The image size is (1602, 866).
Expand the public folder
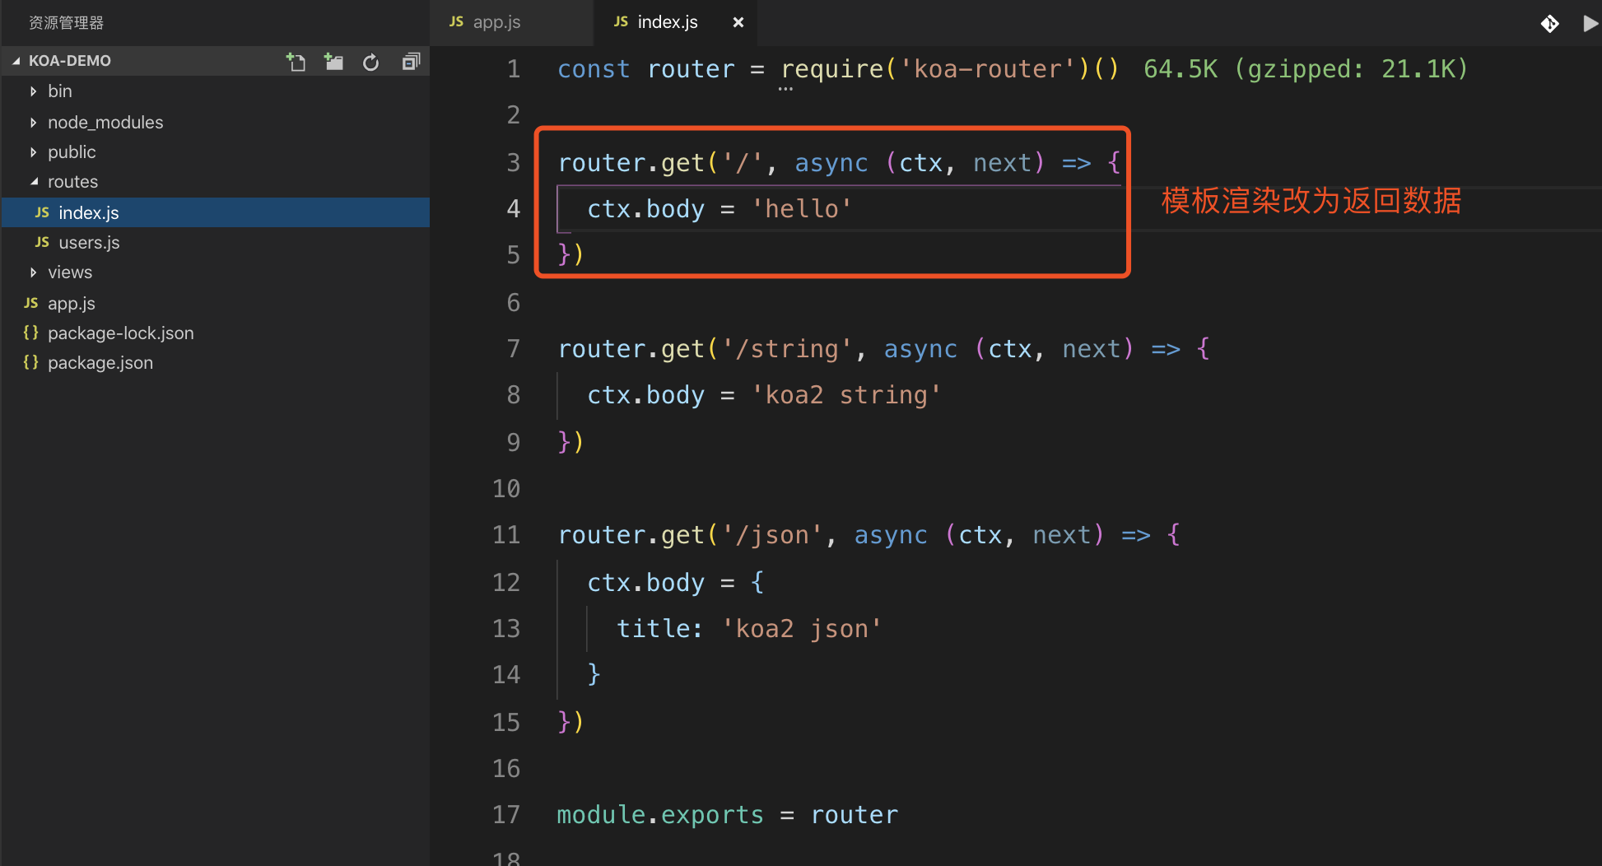click(x=71, y=152)
